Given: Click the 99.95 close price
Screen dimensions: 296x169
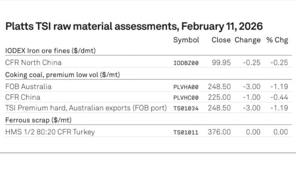Looking at the screenshot, I should click(221, 62).
